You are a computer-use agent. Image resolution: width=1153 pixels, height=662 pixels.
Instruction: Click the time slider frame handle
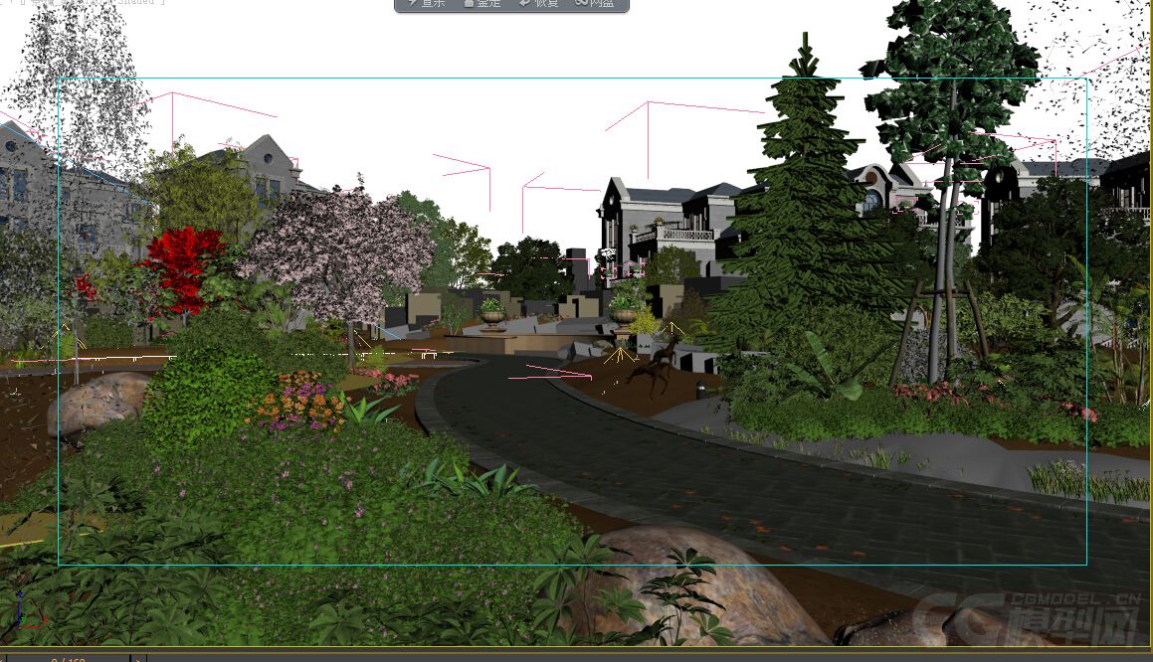69,658
